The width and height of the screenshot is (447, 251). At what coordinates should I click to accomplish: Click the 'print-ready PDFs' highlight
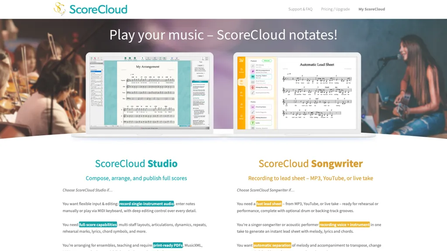pos(168,245)
